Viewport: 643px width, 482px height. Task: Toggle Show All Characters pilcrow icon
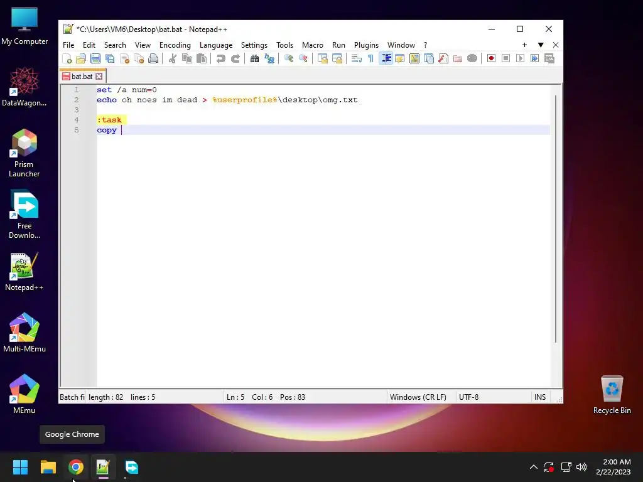click(370, 58)
